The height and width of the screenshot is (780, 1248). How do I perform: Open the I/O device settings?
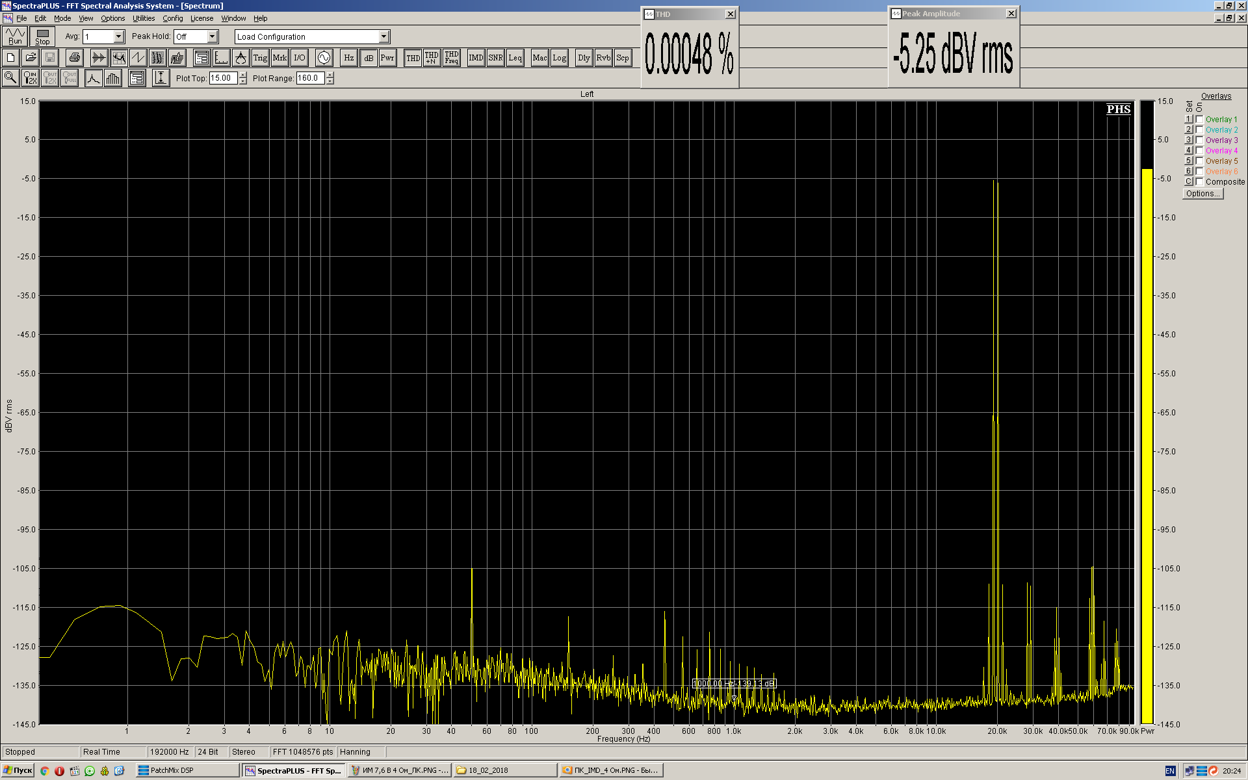[299, 58]
